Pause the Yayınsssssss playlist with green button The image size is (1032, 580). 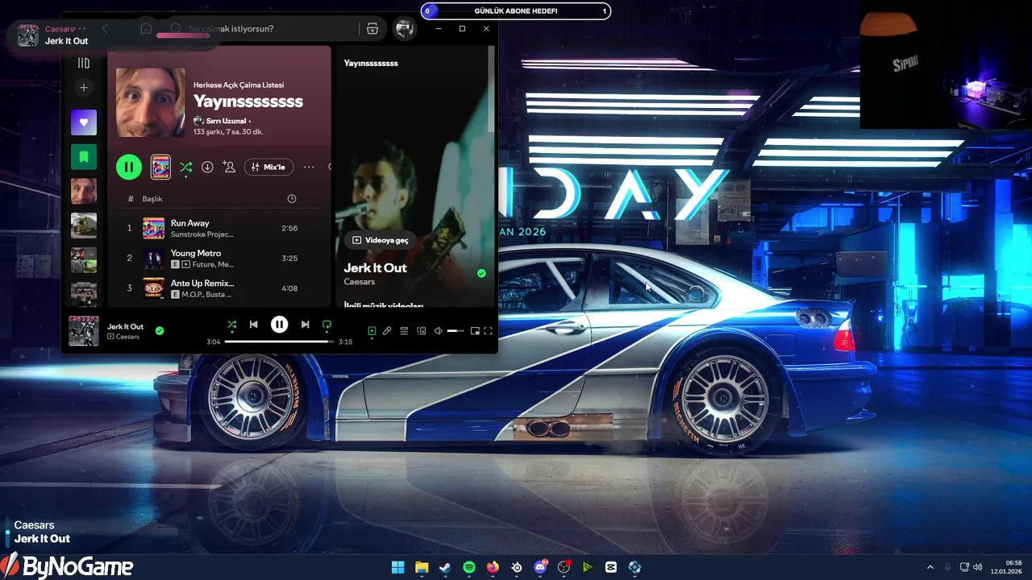click(129, 167)
